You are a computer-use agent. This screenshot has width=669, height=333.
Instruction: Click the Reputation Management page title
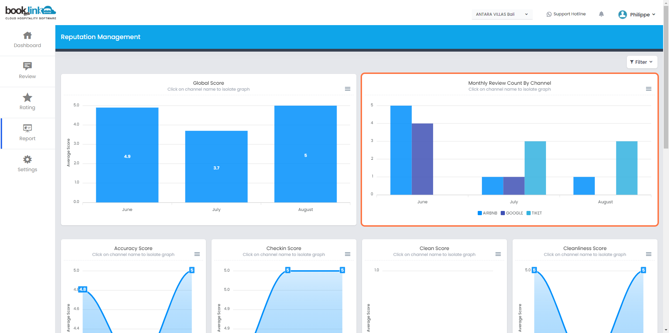(101, 37)
